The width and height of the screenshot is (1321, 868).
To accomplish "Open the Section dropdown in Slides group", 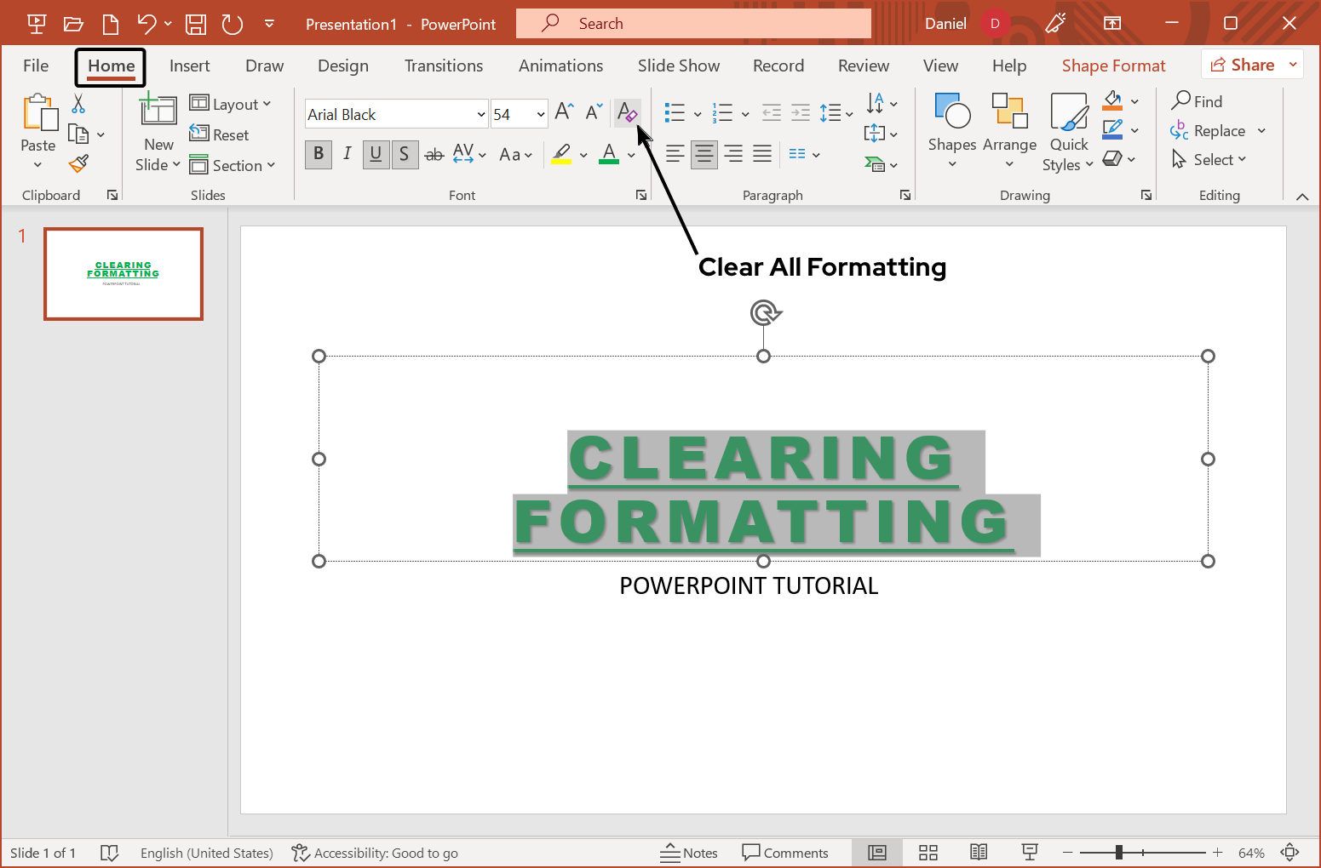I will [x=234, y=165].
